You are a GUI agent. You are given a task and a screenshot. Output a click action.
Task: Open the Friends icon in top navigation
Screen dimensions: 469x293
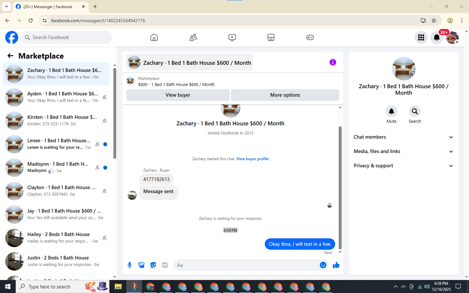(x=193, y=37)
